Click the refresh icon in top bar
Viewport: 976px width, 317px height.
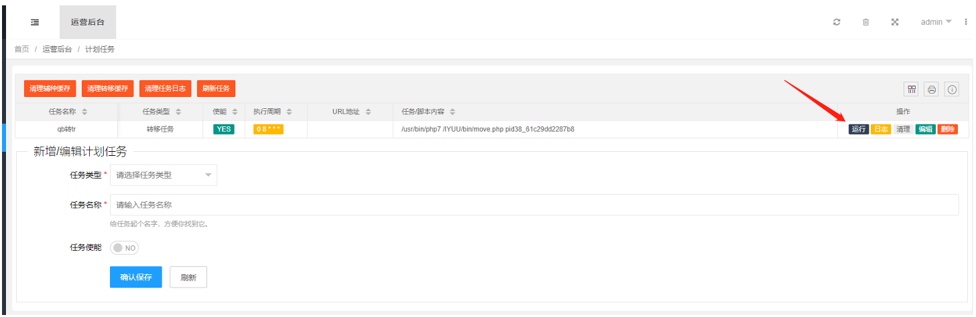(x=837, y=22)
